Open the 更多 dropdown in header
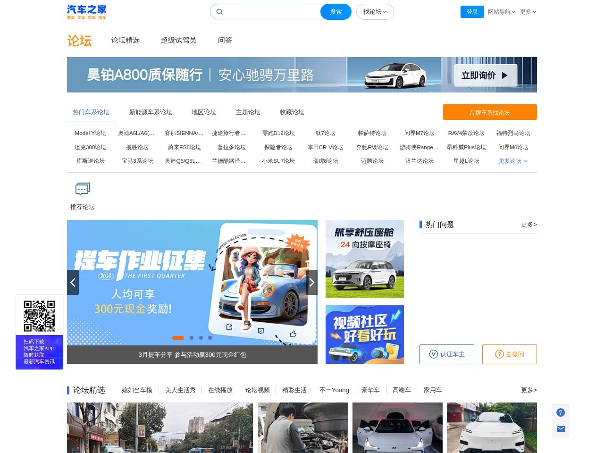This screenshot has height=453, width=604. 528,12
